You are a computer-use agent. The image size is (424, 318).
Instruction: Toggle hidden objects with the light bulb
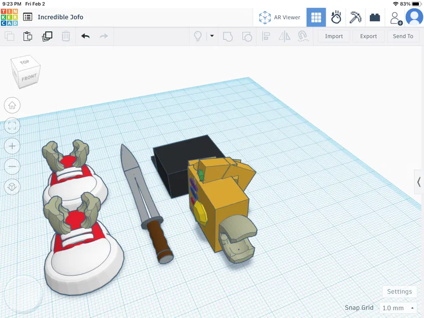point(199,36)
